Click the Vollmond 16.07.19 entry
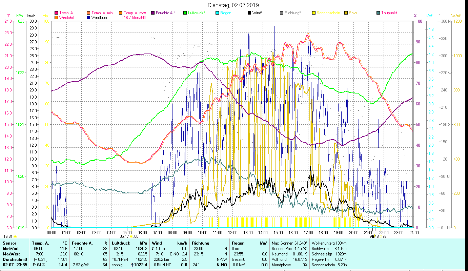Image resolution: width=468 pixels, height=271 pixels. click(289, 259)
